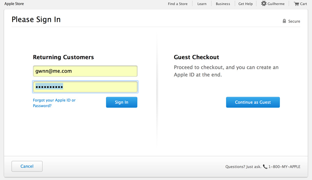Image resolution: width=312 pixels, height=180 pixels.
Task: Select Business in the top navigation
Action: click(223, 4)
